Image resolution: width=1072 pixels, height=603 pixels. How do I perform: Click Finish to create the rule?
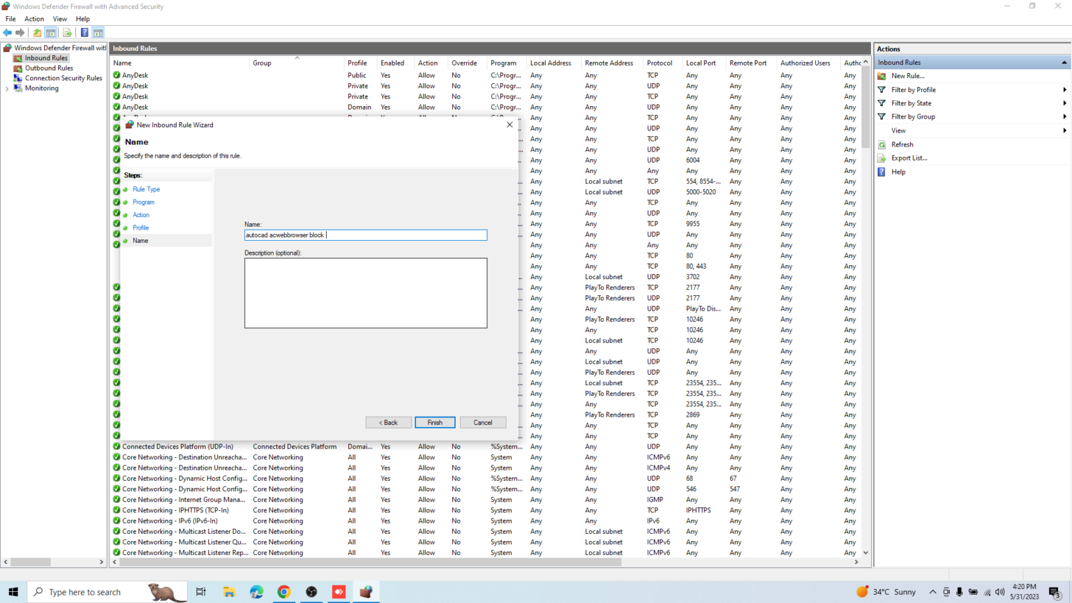435,422
